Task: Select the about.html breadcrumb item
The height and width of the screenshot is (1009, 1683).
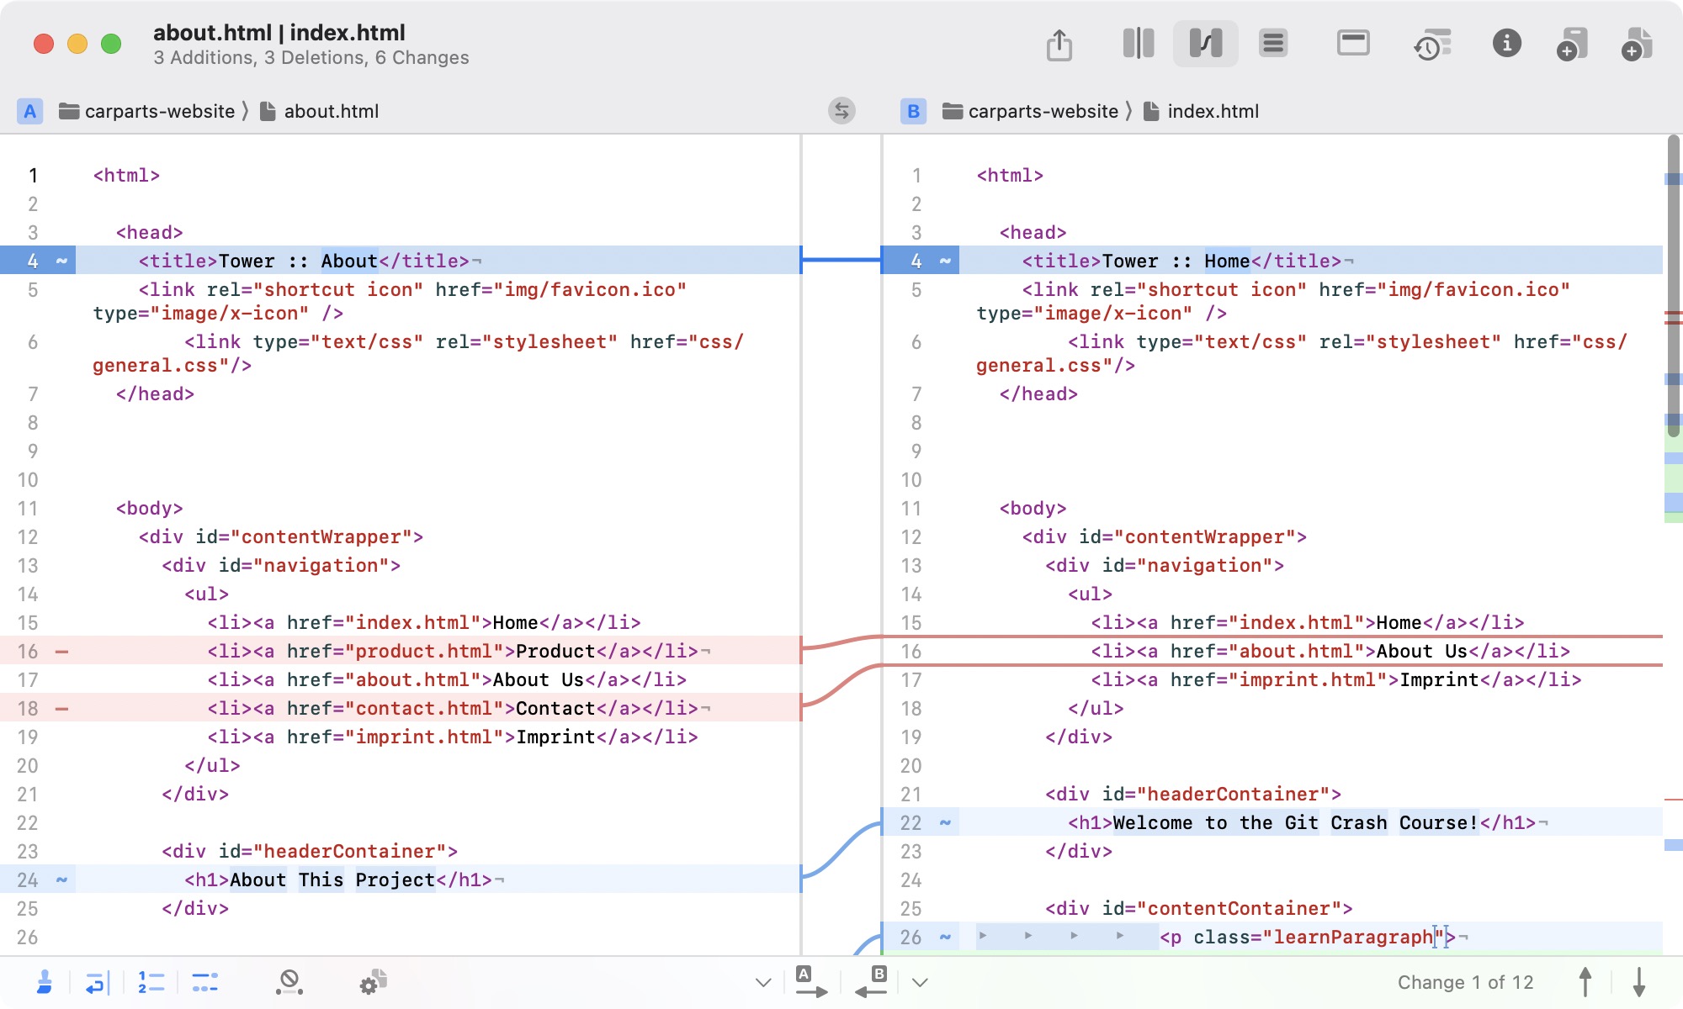Action: pyautogui.click(x=332, y=110)
